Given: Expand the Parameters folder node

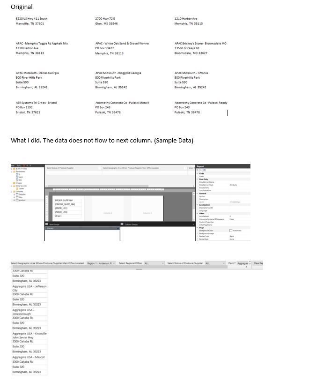Looking at the screenshot, I should click(x=11, y=172).
